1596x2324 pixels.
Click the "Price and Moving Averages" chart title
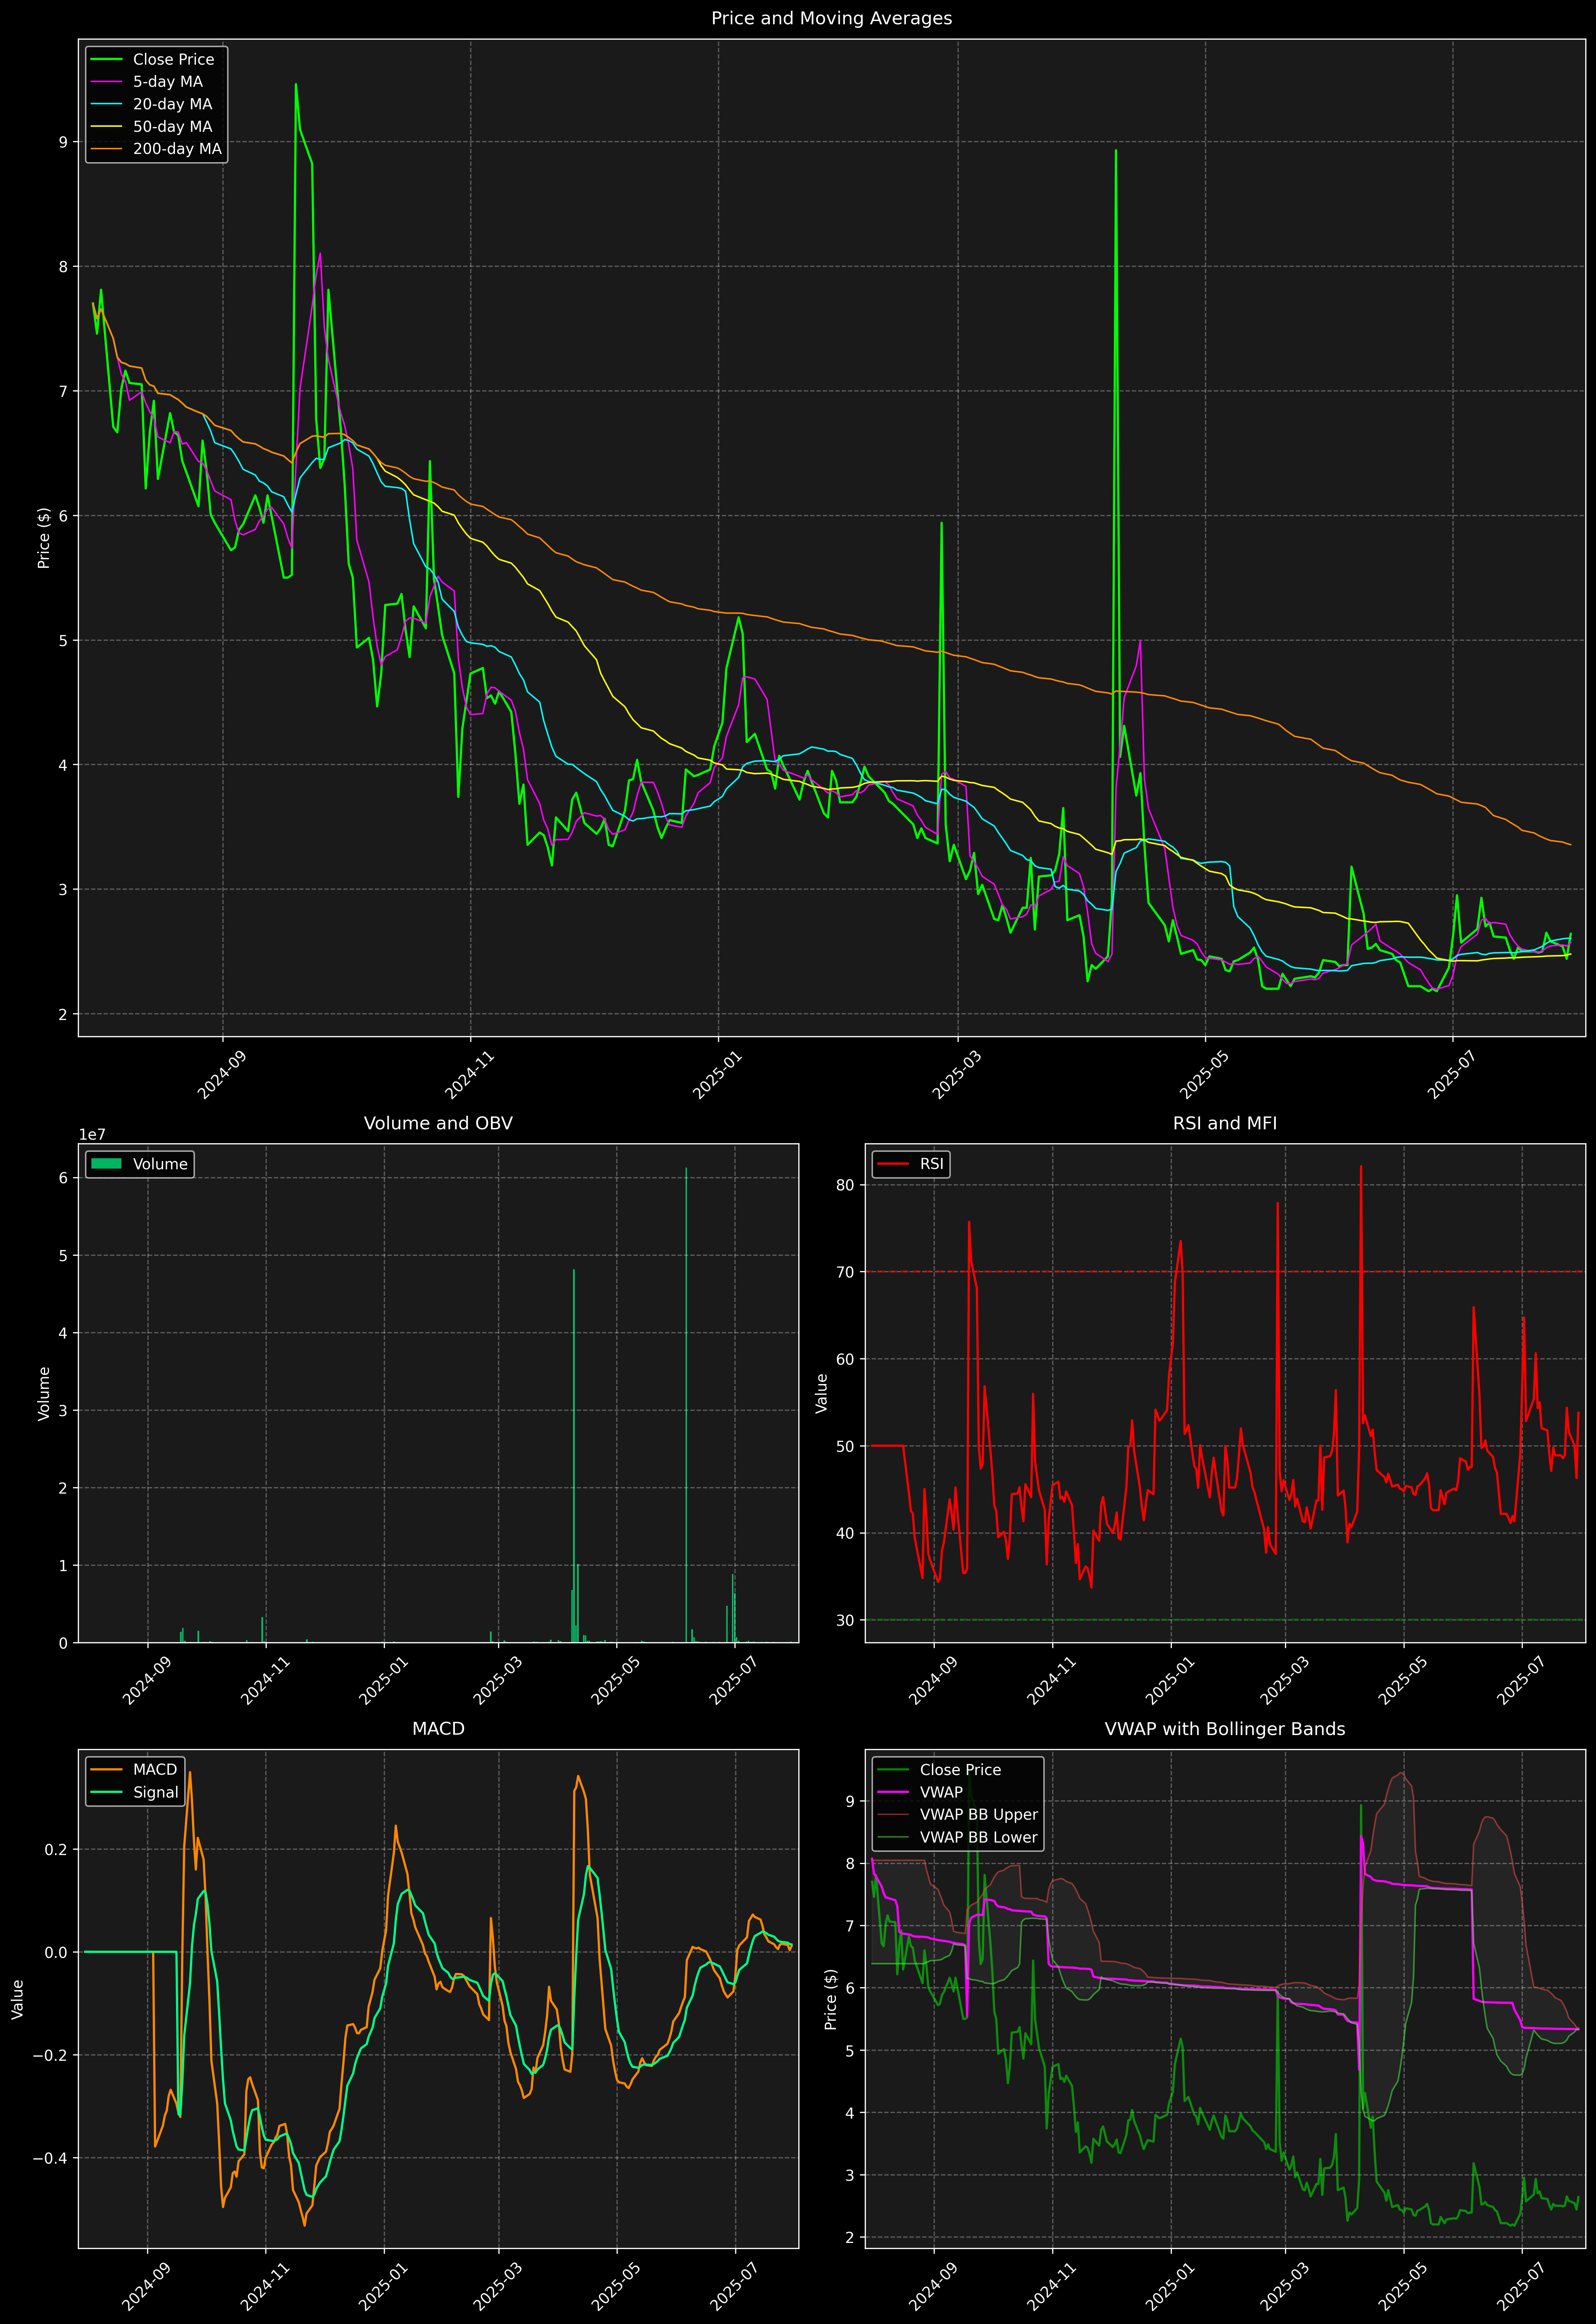click(831, 18)
